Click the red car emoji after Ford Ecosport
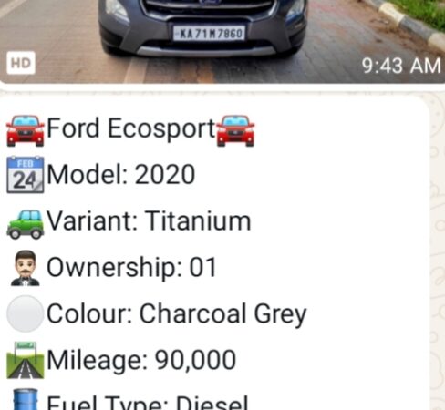The width and height of the screenshot is (445, 410). [x=235, y=130]
